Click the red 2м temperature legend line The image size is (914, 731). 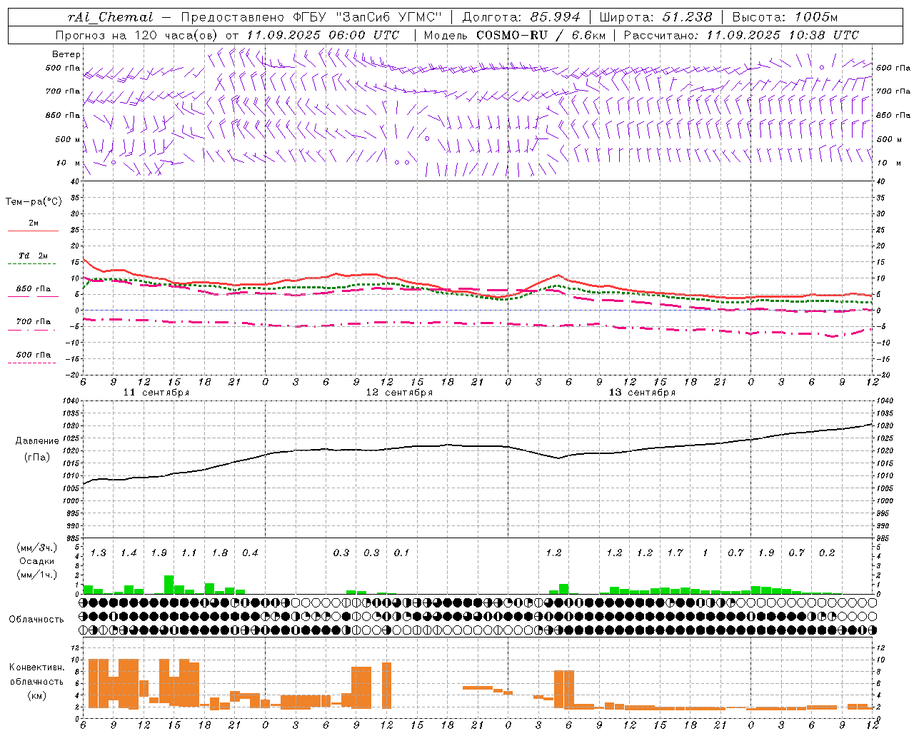(x=33, y=231)
